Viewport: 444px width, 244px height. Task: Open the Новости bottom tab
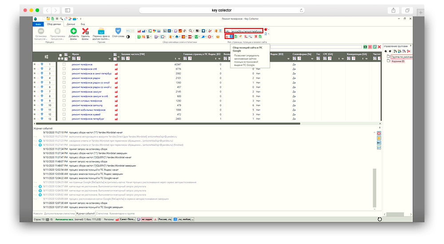tap(38, 213)
